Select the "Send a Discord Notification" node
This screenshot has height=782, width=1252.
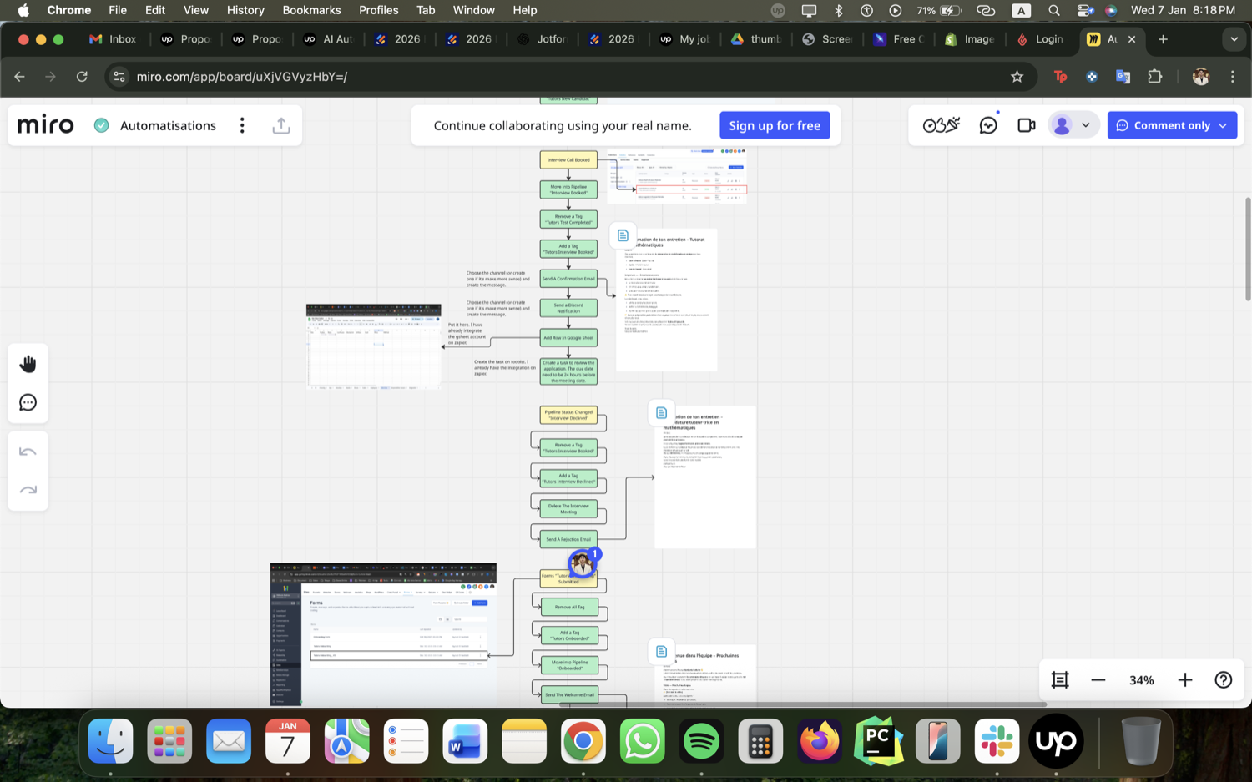(568, 308)
